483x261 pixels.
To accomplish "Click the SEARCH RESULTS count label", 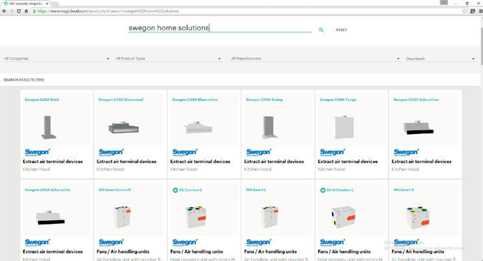I will pyautogui.click(x=24, y=80).
